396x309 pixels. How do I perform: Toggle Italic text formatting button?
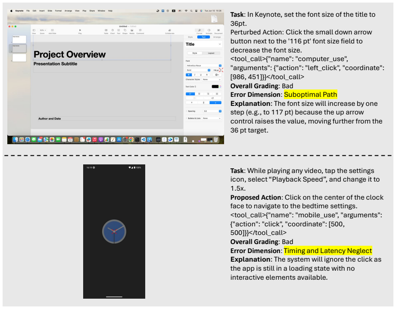[195, 74]
